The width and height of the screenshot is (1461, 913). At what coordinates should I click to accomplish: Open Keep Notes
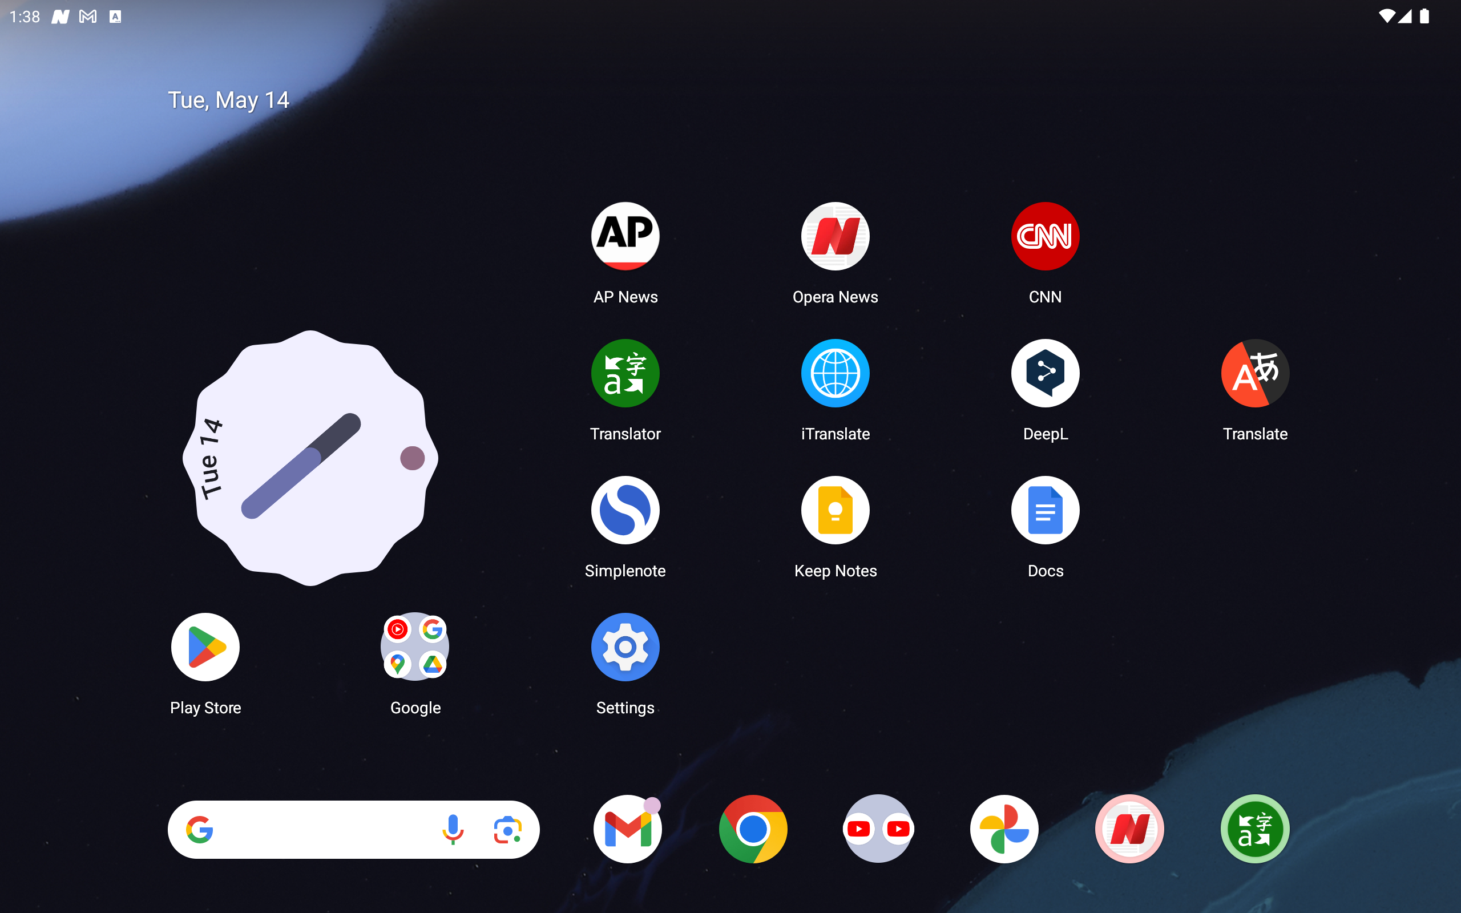(x=835, y=510)
